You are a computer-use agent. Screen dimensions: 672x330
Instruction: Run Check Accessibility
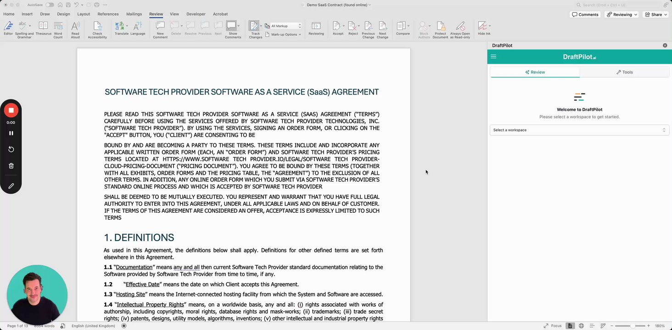click(x=97, y=30)
